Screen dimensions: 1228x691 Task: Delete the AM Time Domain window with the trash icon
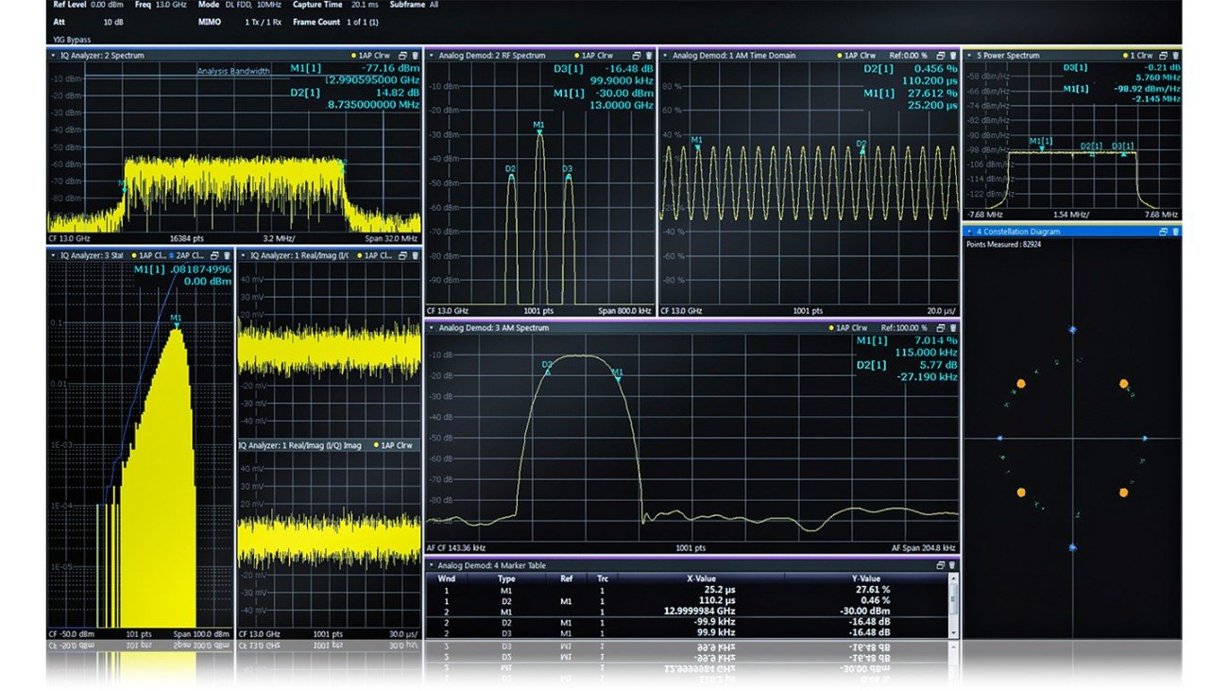click(951, 55)
